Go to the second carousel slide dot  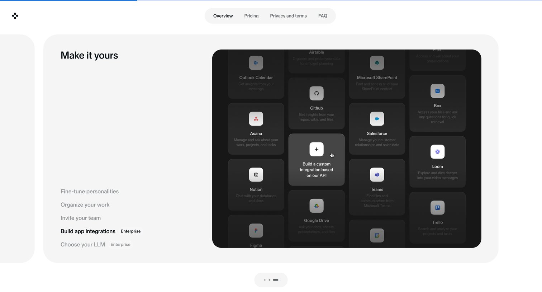click(269, 280)
